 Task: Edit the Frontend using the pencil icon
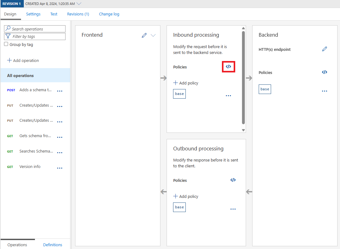144,35
